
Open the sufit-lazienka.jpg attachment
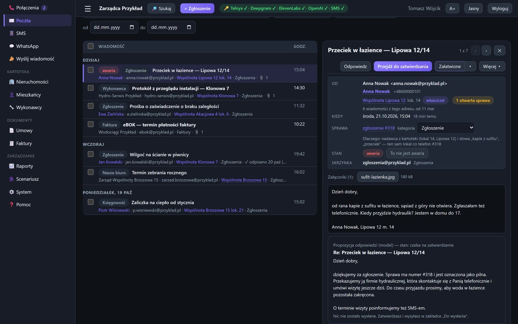click(377, 177)
